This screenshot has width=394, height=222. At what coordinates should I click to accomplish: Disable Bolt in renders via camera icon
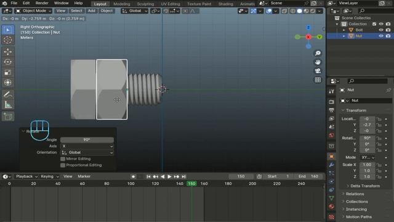[388, 30]
